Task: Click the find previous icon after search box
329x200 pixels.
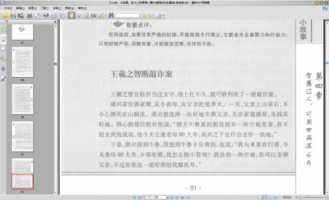Action: tap(144, 15)
